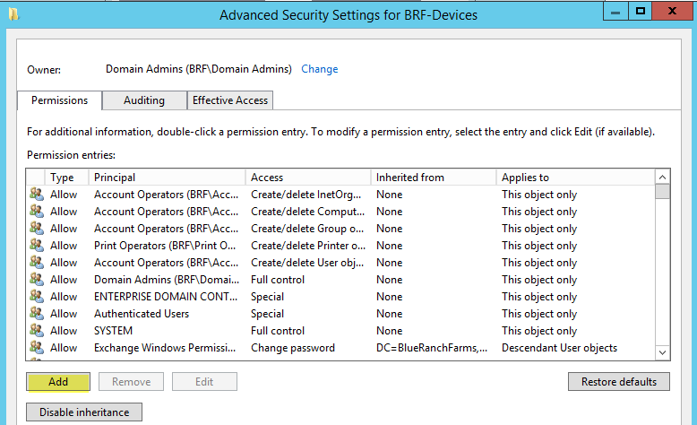Click the icon beside the Create/delete InetOrg entry
The height and width of the screenshot is (425, 697).
tap(36, 195)
